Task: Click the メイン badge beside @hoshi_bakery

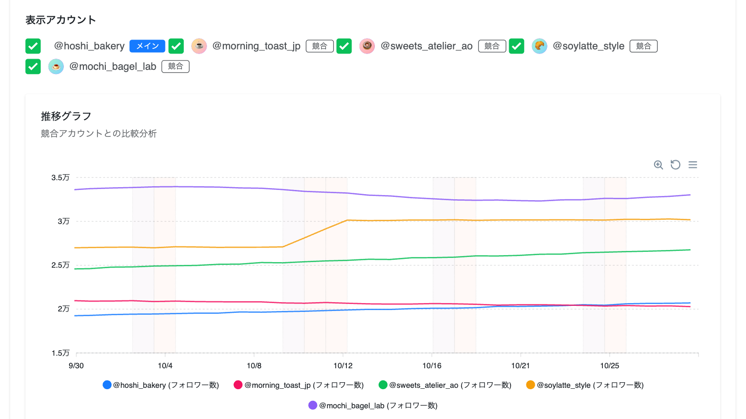Action: point(147,46)
